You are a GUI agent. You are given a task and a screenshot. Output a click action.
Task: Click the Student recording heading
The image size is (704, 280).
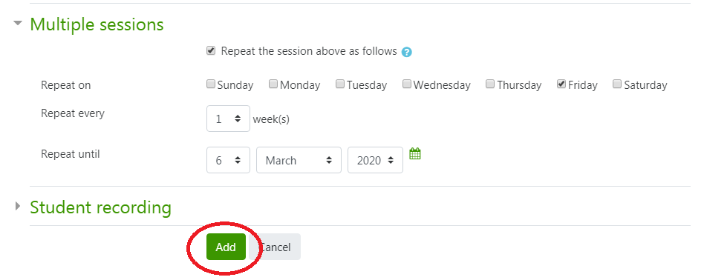coord(100,207)
